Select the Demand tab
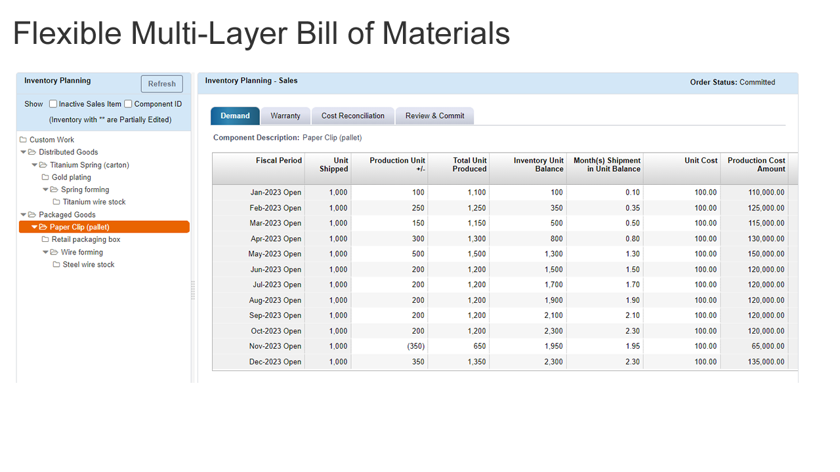The width and height of the screenshot is (840, 472). tap(235, 116)
